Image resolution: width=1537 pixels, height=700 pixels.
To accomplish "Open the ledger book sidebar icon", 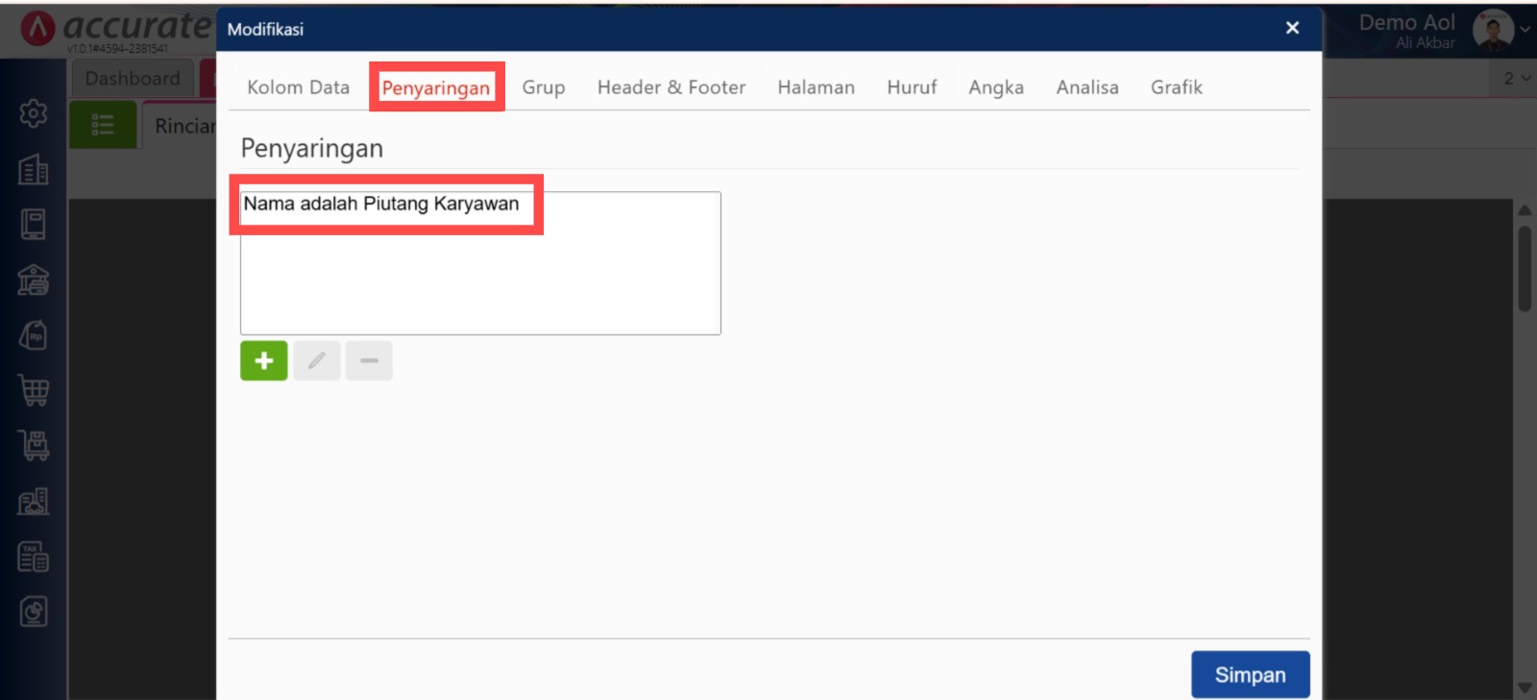I will [x=34, y=225].
